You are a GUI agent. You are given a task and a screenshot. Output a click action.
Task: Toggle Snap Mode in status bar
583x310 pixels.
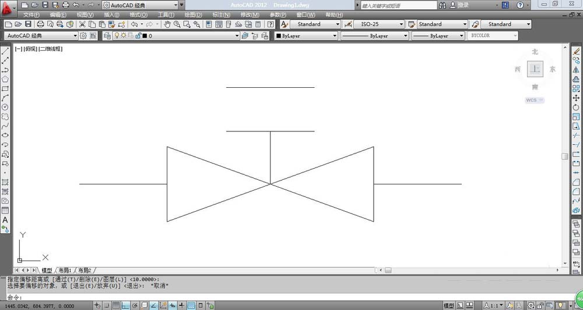click(x=107, y=305)
